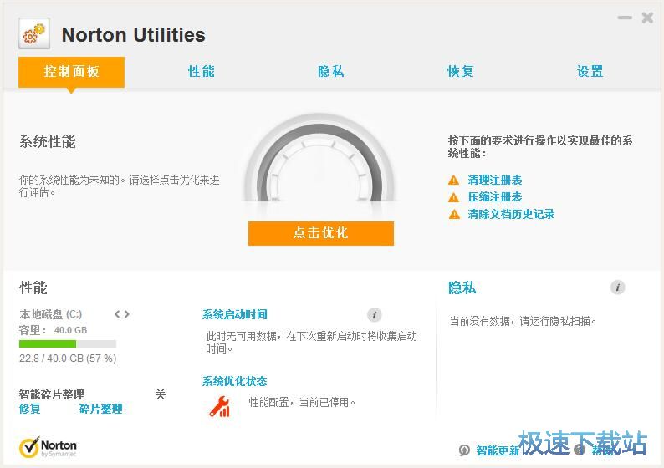Click the disk usage progress bar
The height and width of the screenshot is (468, 664).
(x=68, y=343)
